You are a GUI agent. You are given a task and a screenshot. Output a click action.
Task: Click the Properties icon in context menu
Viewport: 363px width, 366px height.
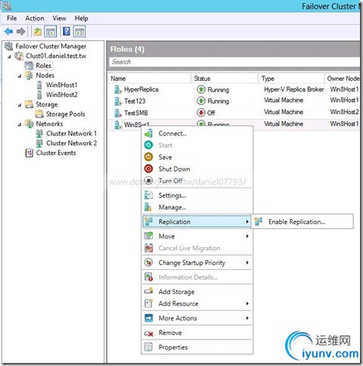(x=148, y=347)
